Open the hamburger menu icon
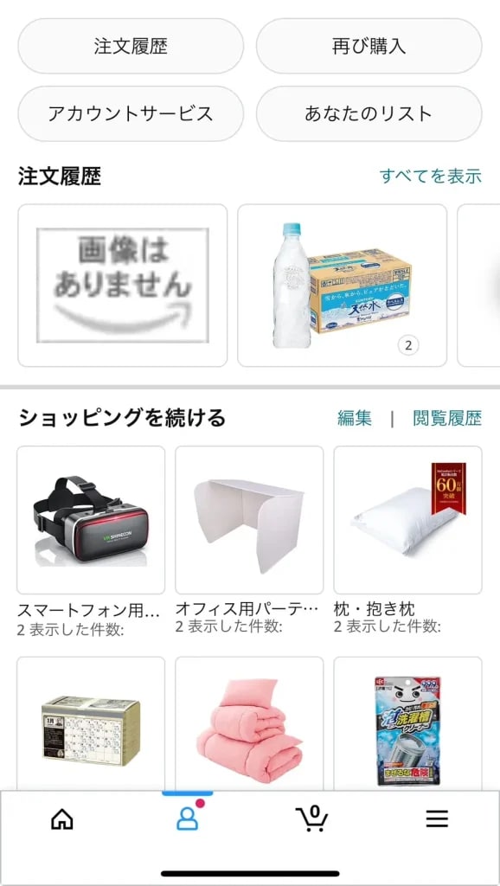The height and width of the screenshot is (886, 500). tap(437, 819)
